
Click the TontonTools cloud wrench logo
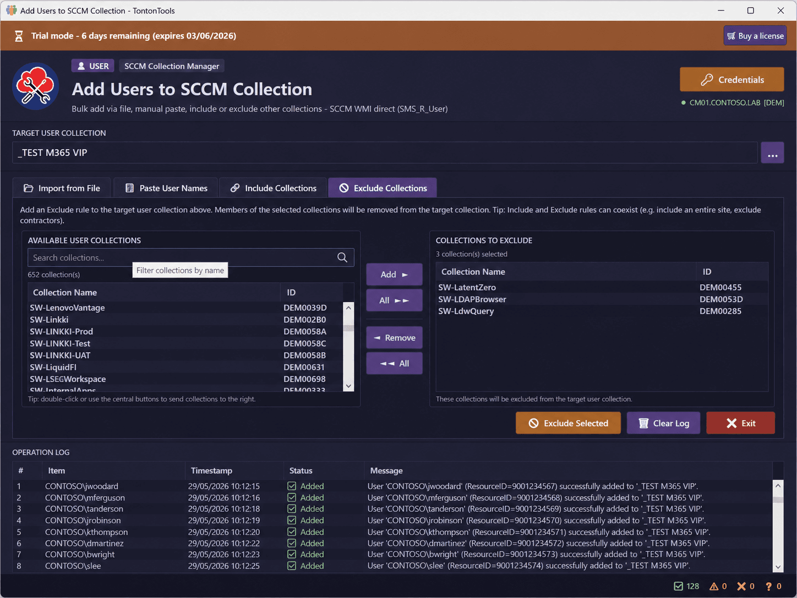click(36, 86)
